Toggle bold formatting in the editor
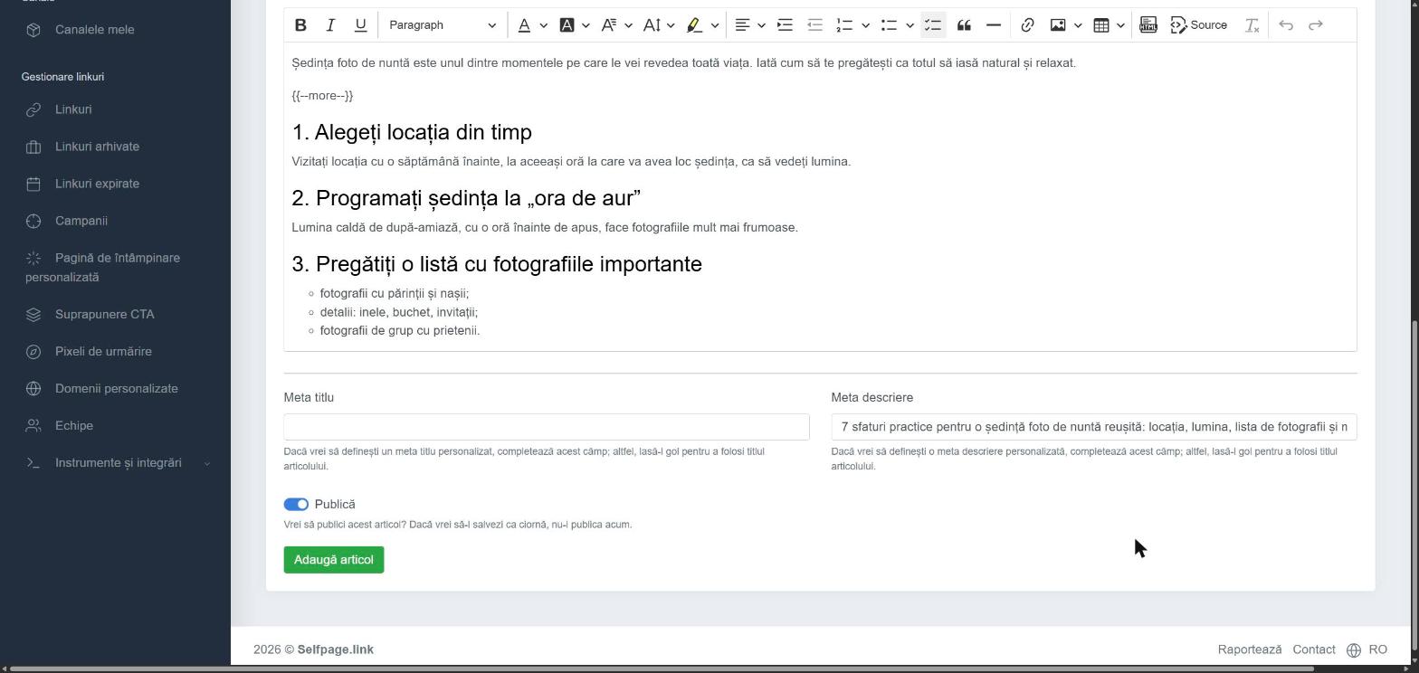Viewport: 1419px width, 673px height. [300, 25]
